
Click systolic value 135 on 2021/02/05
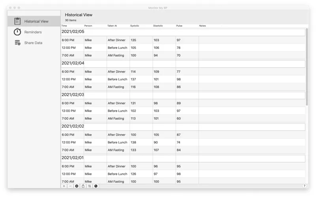(133, 40)
